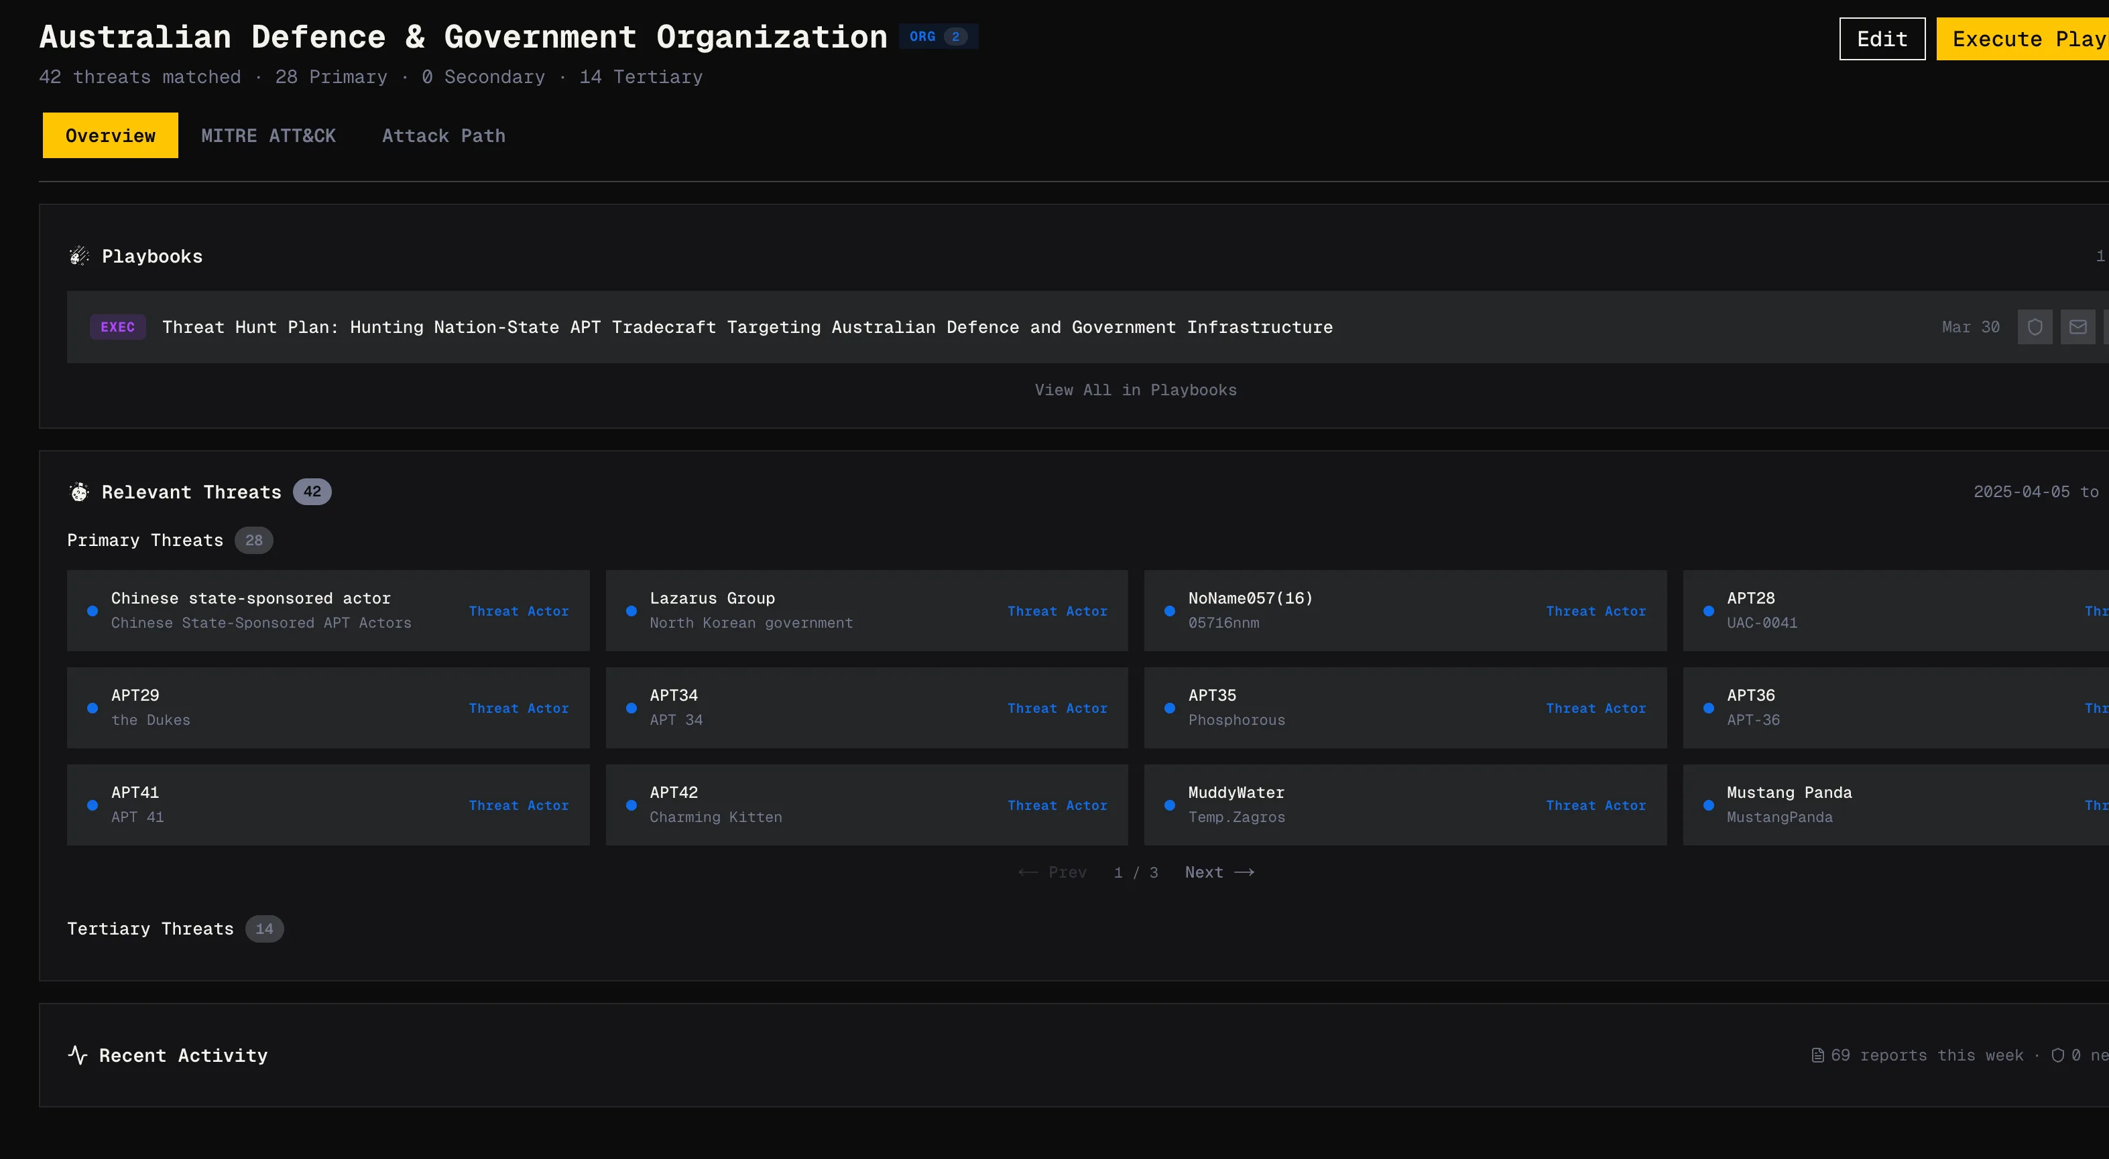Switch to the MITRE ATT&CK tab
Screen dimensions: 2109x1159
[269, 135]
